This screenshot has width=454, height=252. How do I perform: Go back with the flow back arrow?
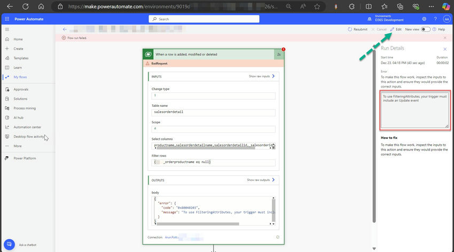click(x=65, y=29)
